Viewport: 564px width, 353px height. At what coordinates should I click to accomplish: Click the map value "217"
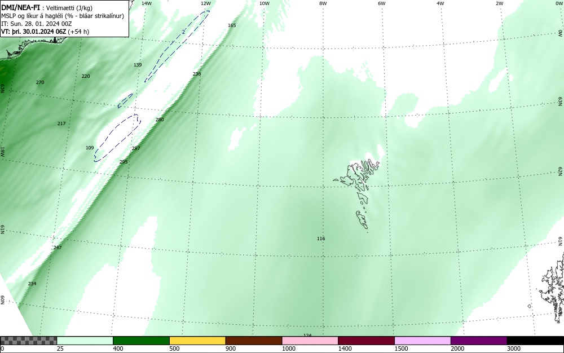click(x=61, y=123)
